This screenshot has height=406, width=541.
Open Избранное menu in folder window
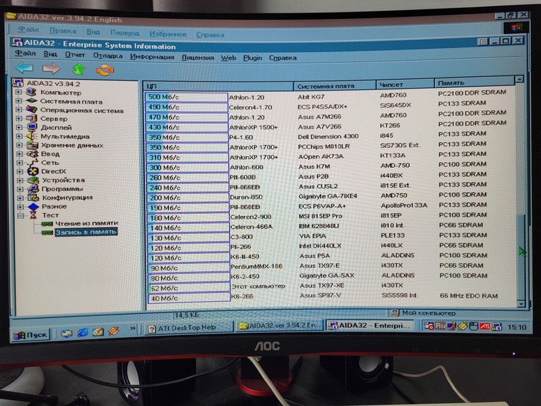click(x=168, y=34)
